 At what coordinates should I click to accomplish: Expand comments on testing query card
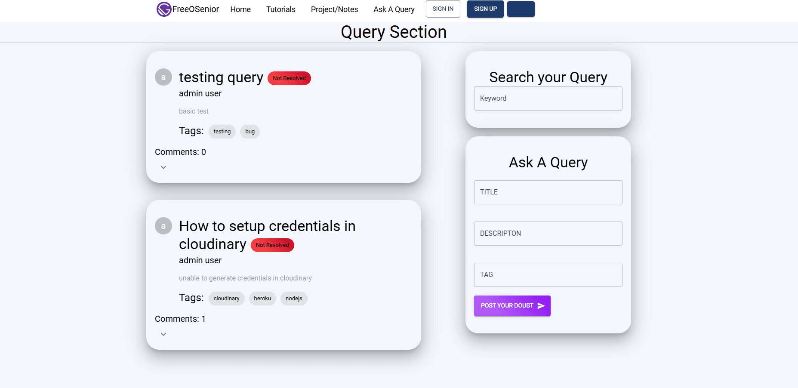[163, 167]
